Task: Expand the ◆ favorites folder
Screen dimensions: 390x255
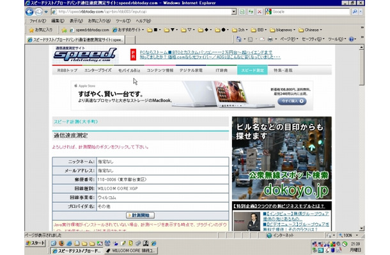Action: click(x=205, y=30)
